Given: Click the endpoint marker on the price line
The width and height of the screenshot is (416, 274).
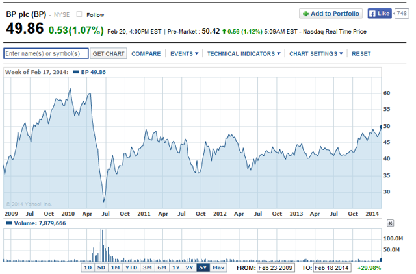Looking at the screenshot, I should pyautogui.click(x=381, y=127).
